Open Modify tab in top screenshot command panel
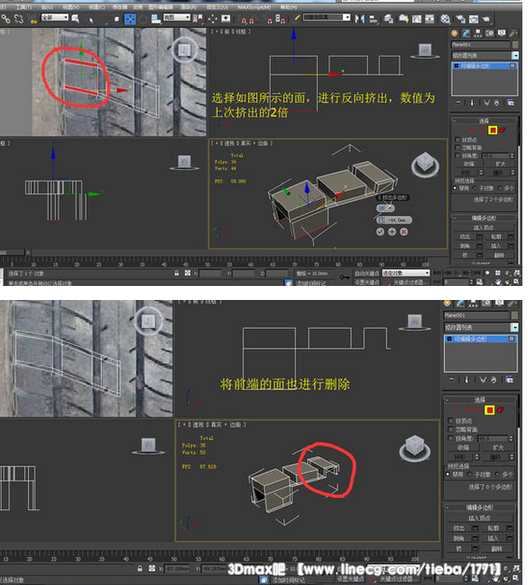Viewport: 528px width, 585px height. (466, 34)
